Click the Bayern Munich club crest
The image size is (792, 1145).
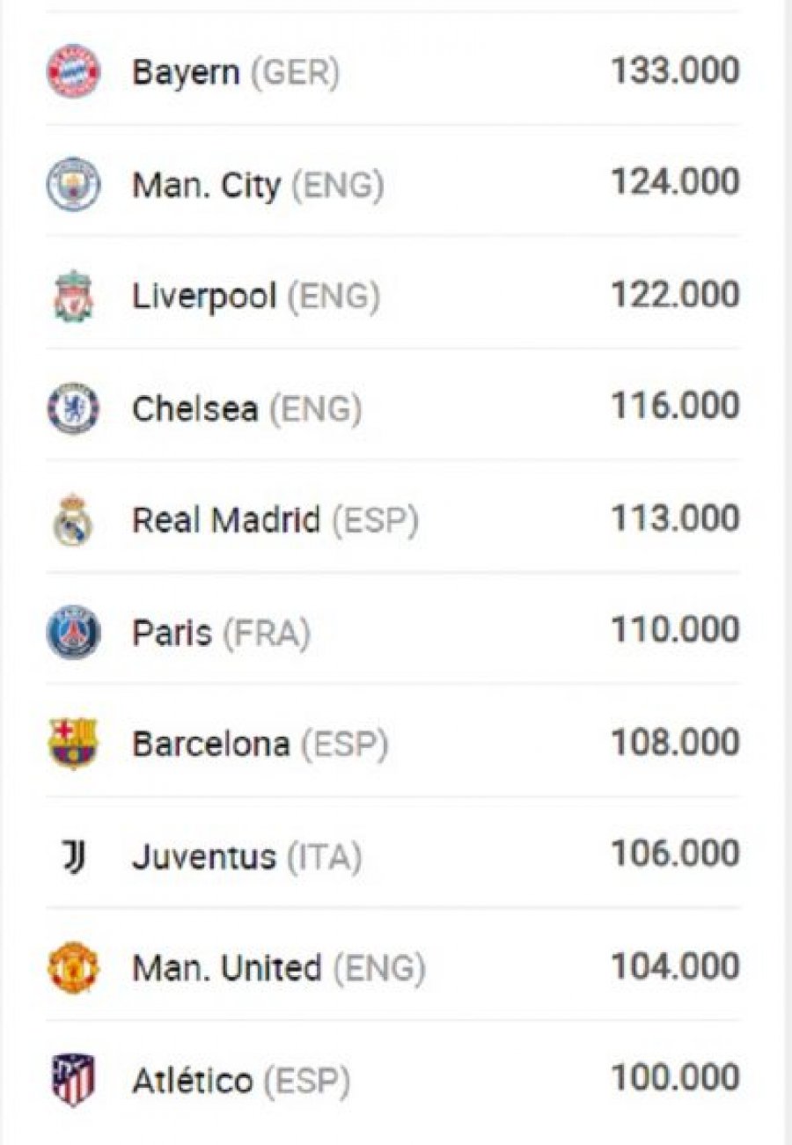coord(73,71)
